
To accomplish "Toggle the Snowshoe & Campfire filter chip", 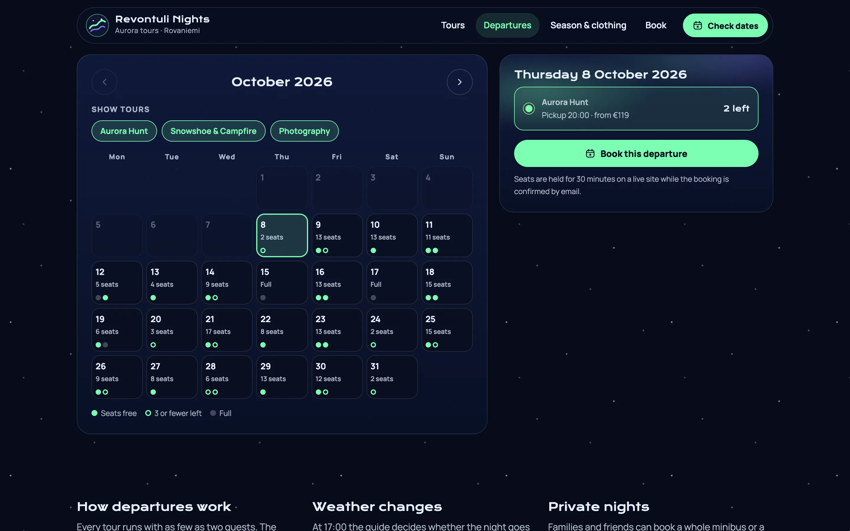I will click(213, 131).
